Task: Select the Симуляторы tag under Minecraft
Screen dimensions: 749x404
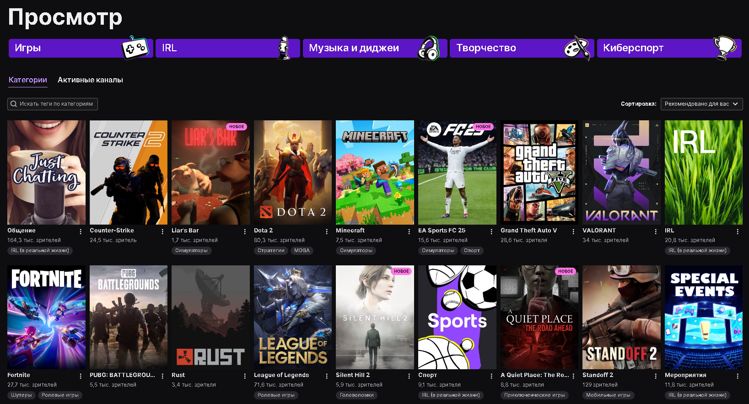Action: tap(356, 251)
